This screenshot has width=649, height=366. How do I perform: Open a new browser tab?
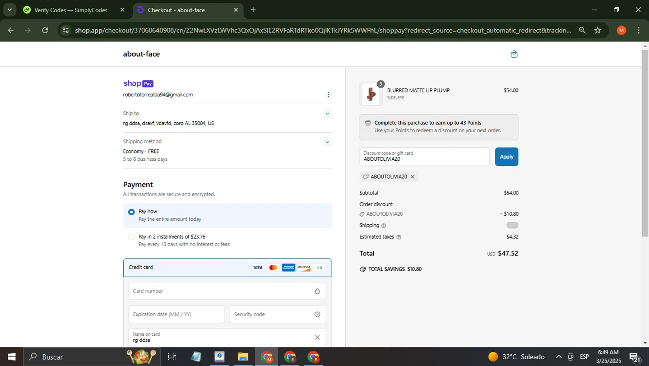coord(253,10)
